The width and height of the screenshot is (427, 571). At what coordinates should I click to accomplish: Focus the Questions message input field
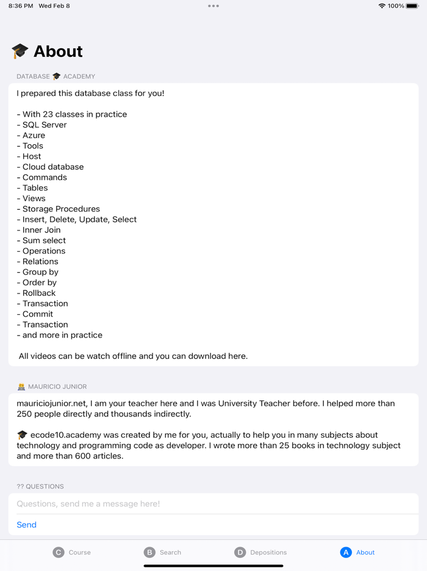coord(213,504)
